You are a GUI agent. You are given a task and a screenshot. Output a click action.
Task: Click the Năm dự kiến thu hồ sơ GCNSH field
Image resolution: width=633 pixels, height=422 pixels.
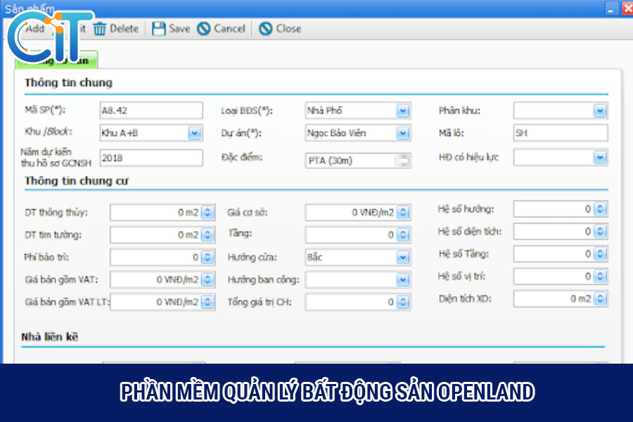pyautogui.click(x=151, y=158)
